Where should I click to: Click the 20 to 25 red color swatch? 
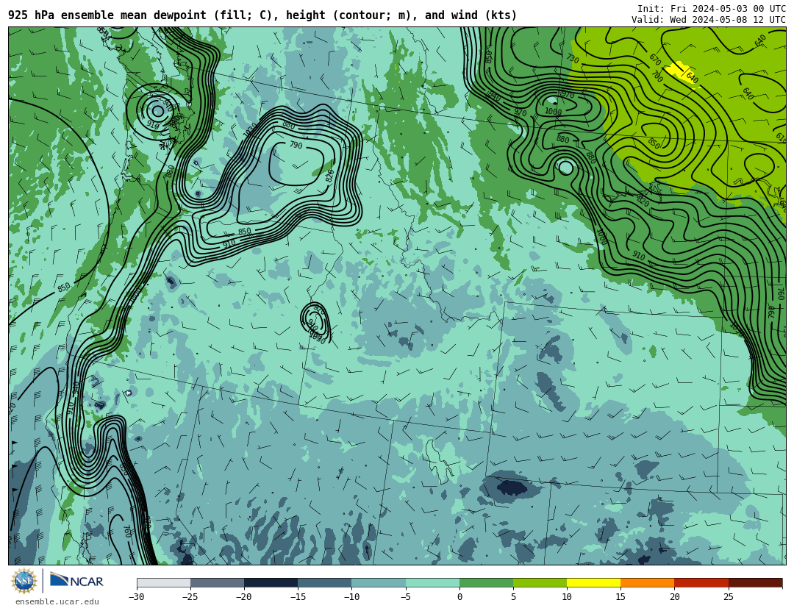[x=701, y=582]
